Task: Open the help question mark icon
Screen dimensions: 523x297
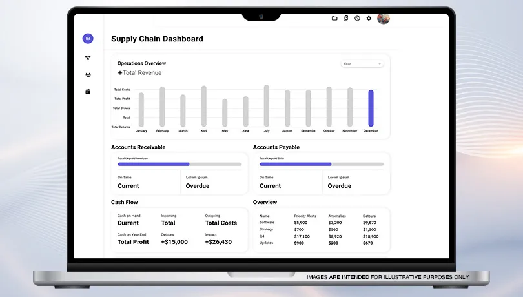Action: tap(357, 18)
